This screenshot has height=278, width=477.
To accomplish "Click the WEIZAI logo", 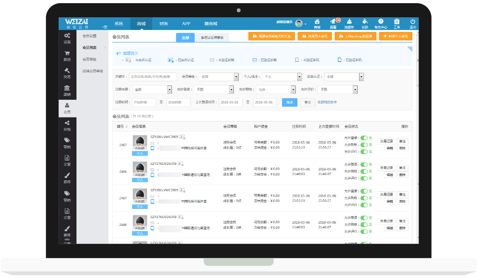I will pyautogui.click(x=77, y=24).
